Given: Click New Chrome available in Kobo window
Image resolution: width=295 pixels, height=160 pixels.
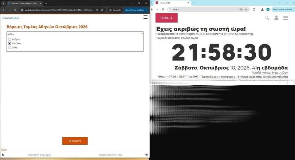Looking at the screenshot, I should click(x=136, y=10).
